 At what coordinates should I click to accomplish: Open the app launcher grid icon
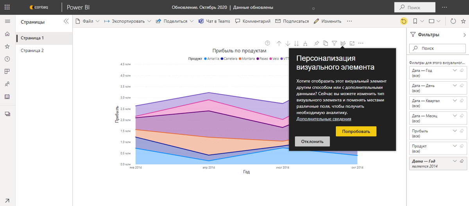[7, 7]
